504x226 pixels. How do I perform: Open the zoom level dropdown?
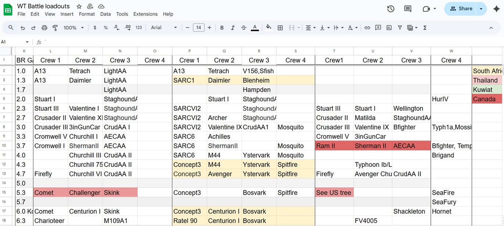(74, 28)
